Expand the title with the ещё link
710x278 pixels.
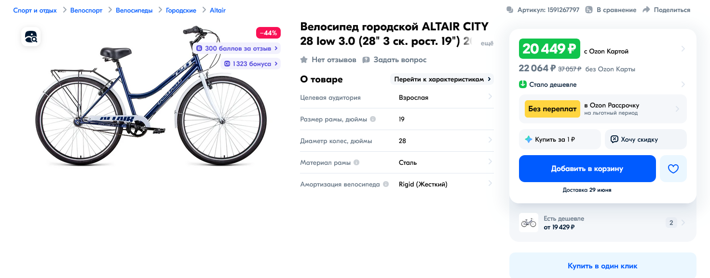pyautogui.click(x=488, y=43)
